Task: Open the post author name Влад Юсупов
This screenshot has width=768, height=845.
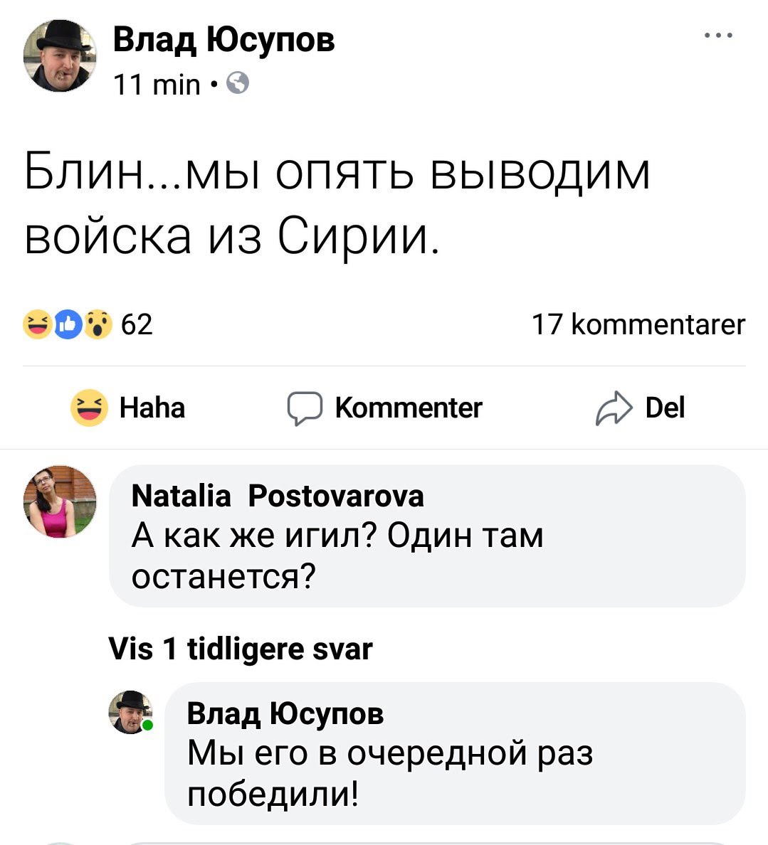Action: 223,40
